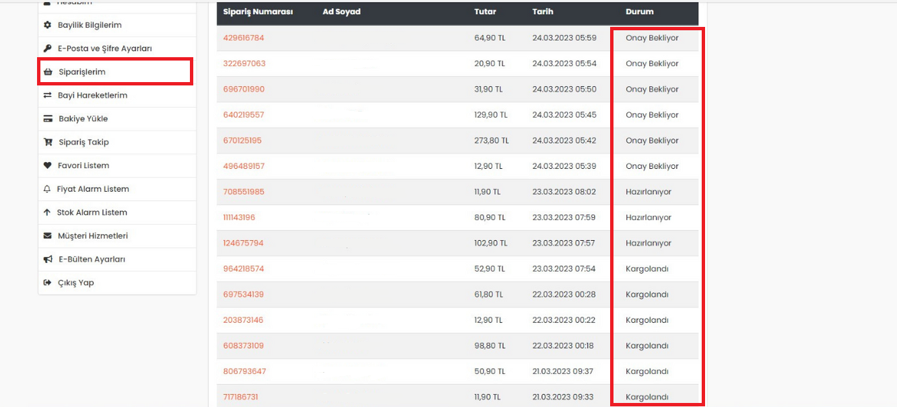Screen dimensions: 897x407
Task: Open order number 203873146
Action: (243, 320)
